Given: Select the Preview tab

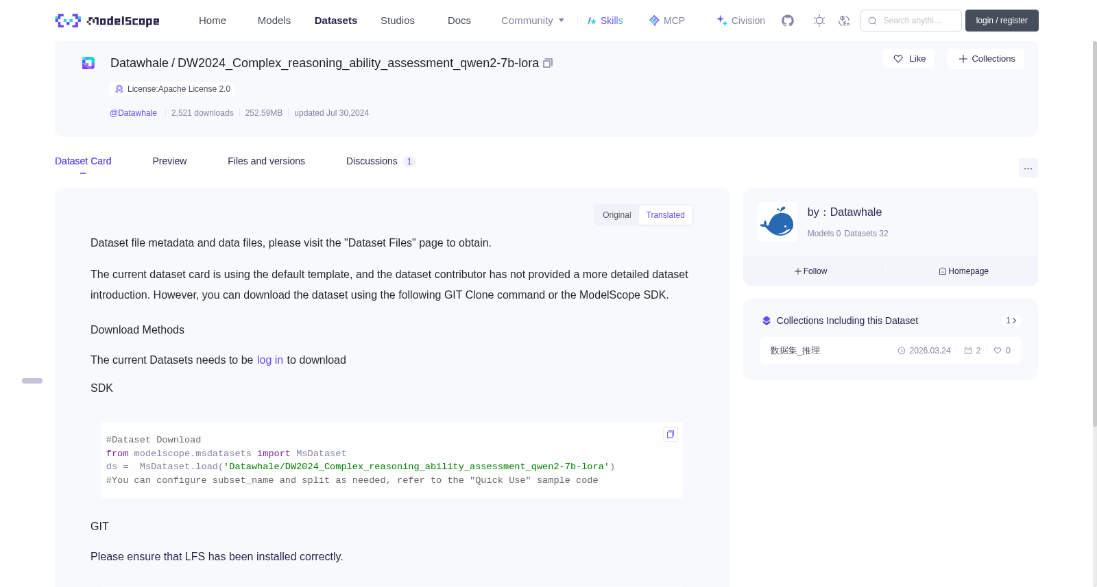Looking at the screenshot, I should [169, 161].
